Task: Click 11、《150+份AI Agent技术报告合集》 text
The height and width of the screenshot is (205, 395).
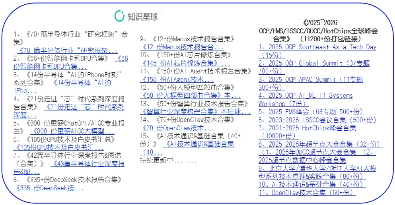Action: point(196,71)
